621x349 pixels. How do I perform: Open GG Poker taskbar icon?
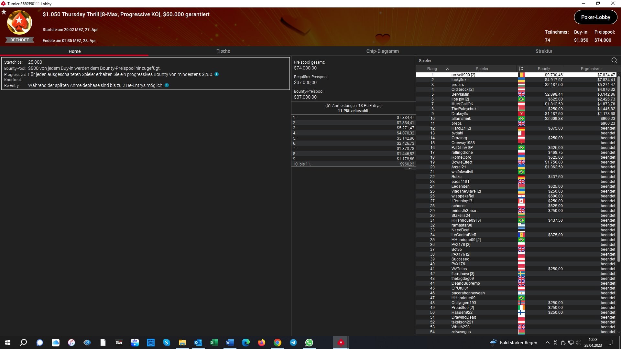point(119,343)
